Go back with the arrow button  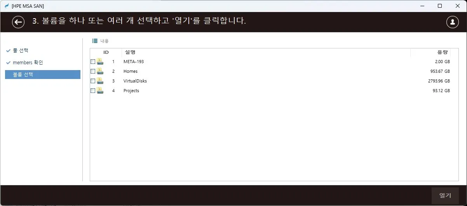coord(18,22)
